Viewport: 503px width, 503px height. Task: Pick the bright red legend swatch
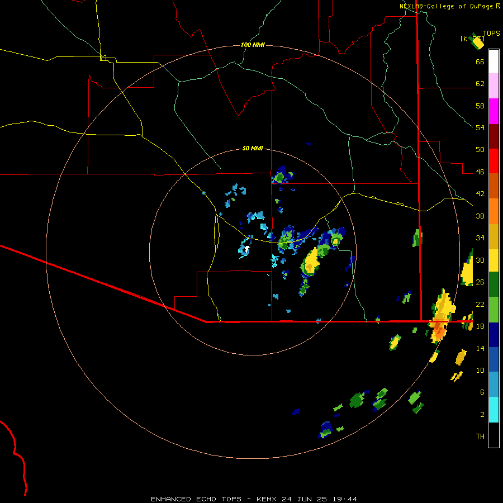click(x=493, y=161)
